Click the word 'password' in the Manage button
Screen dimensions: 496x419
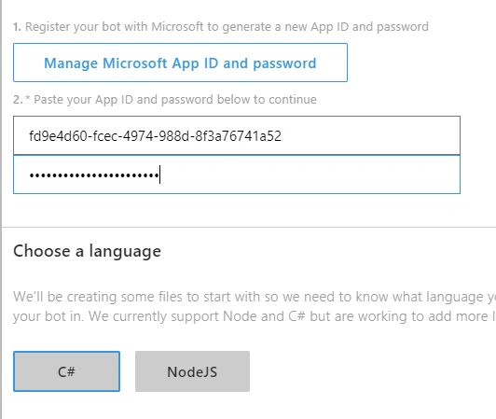[x=284, y=64]
